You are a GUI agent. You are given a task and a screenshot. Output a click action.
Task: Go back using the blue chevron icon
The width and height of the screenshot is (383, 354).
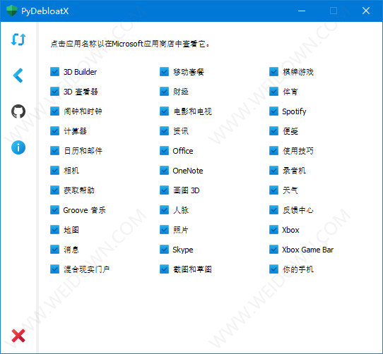[18, 75]
